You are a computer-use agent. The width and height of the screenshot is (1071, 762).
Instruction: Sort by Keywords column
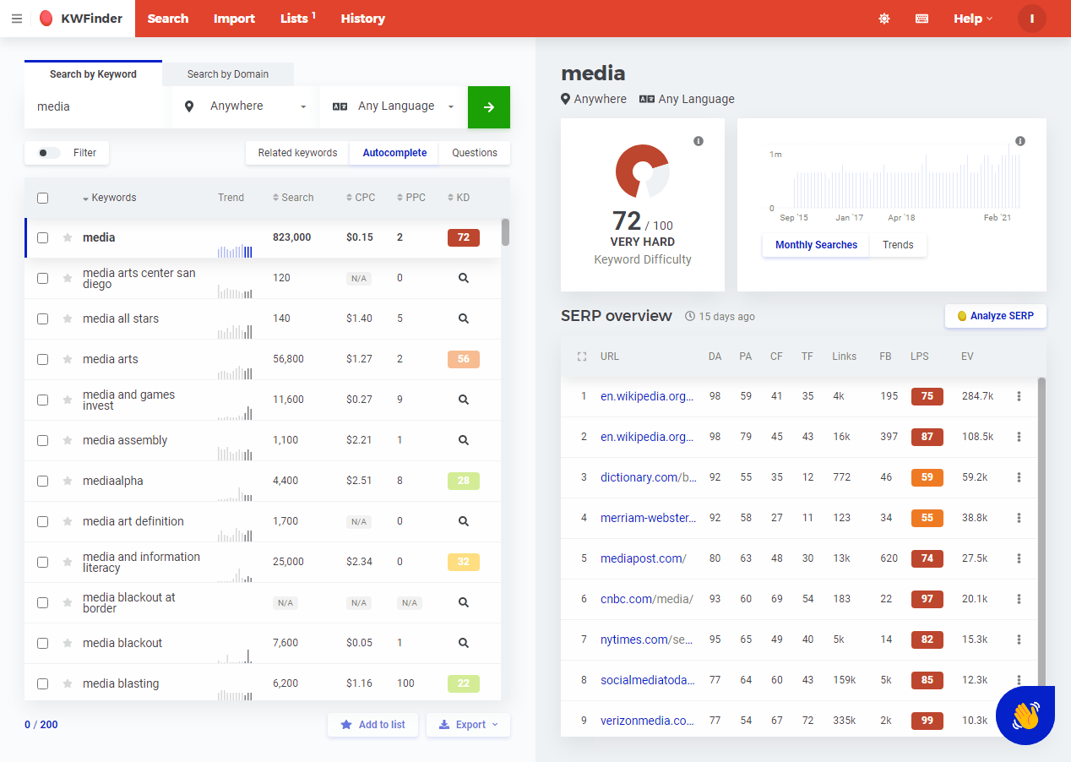109,198
